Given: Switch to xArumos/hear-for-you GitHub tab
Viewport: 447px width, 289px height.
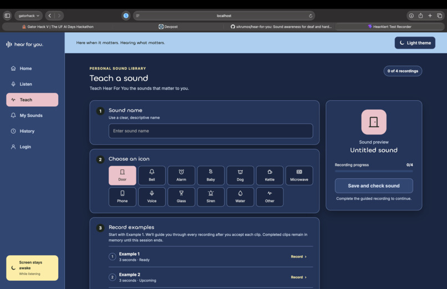Looking at the screenshot, I should click(281, 27).
